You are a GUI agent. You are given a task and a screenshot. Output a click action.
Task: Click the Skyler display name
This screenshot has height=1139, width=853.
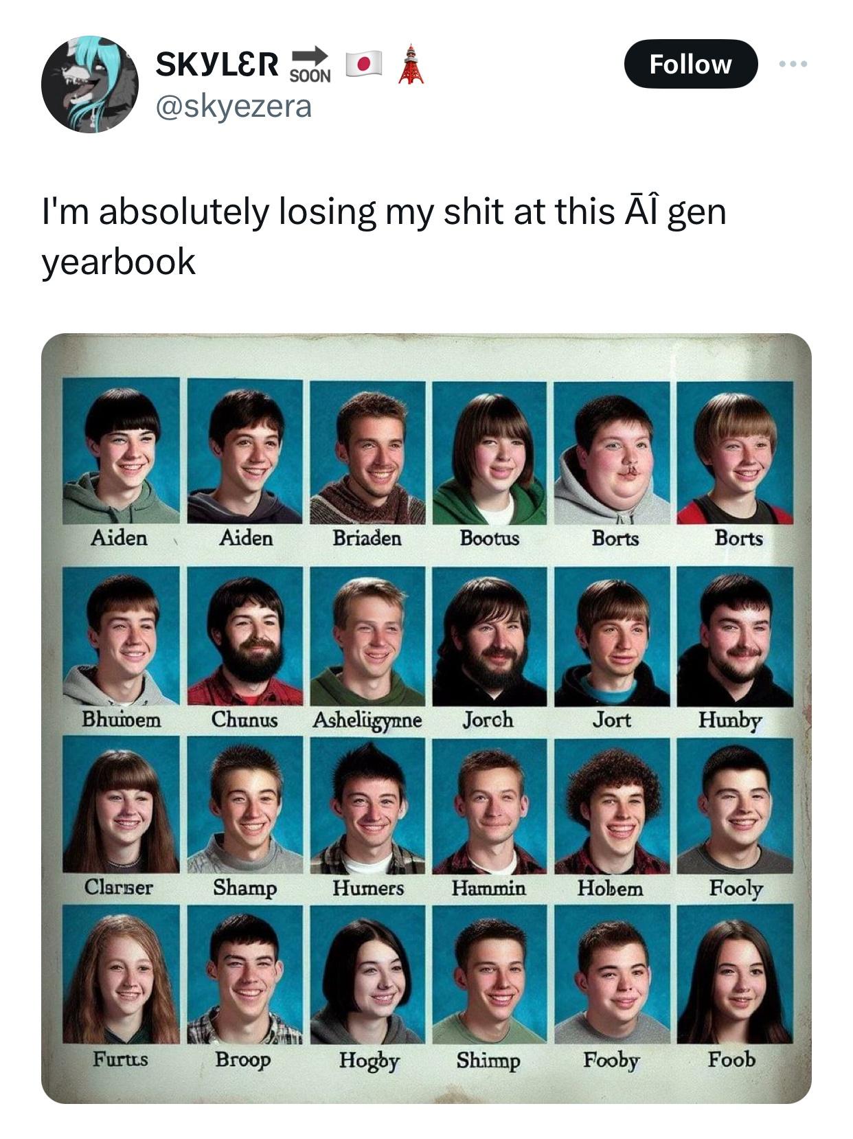coord(217,64)
